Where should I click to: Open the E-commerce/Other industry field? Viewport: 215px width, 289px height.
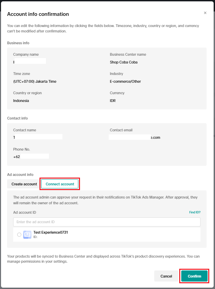[x=125, y=81]
